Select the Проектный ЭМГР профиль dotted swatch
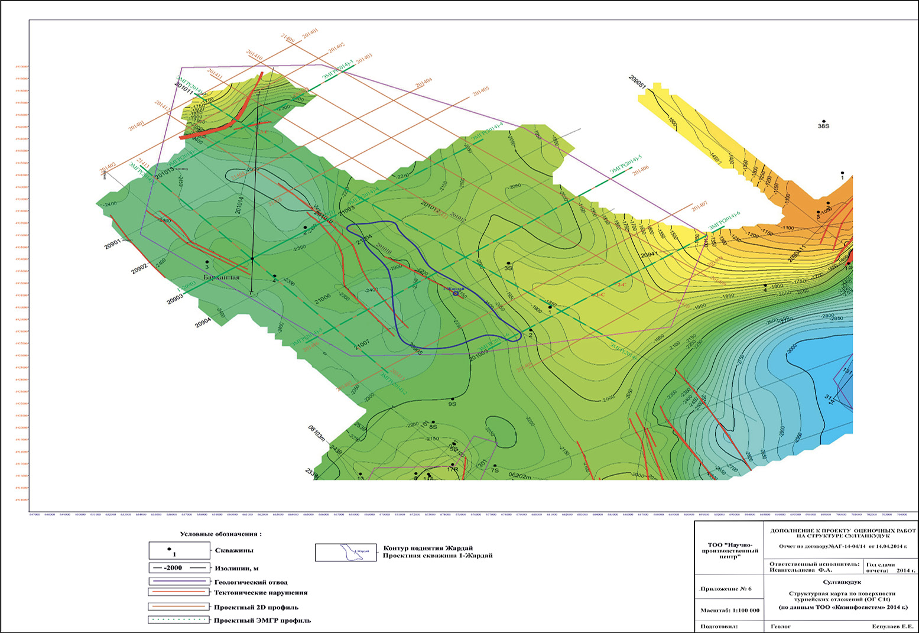 179,620
